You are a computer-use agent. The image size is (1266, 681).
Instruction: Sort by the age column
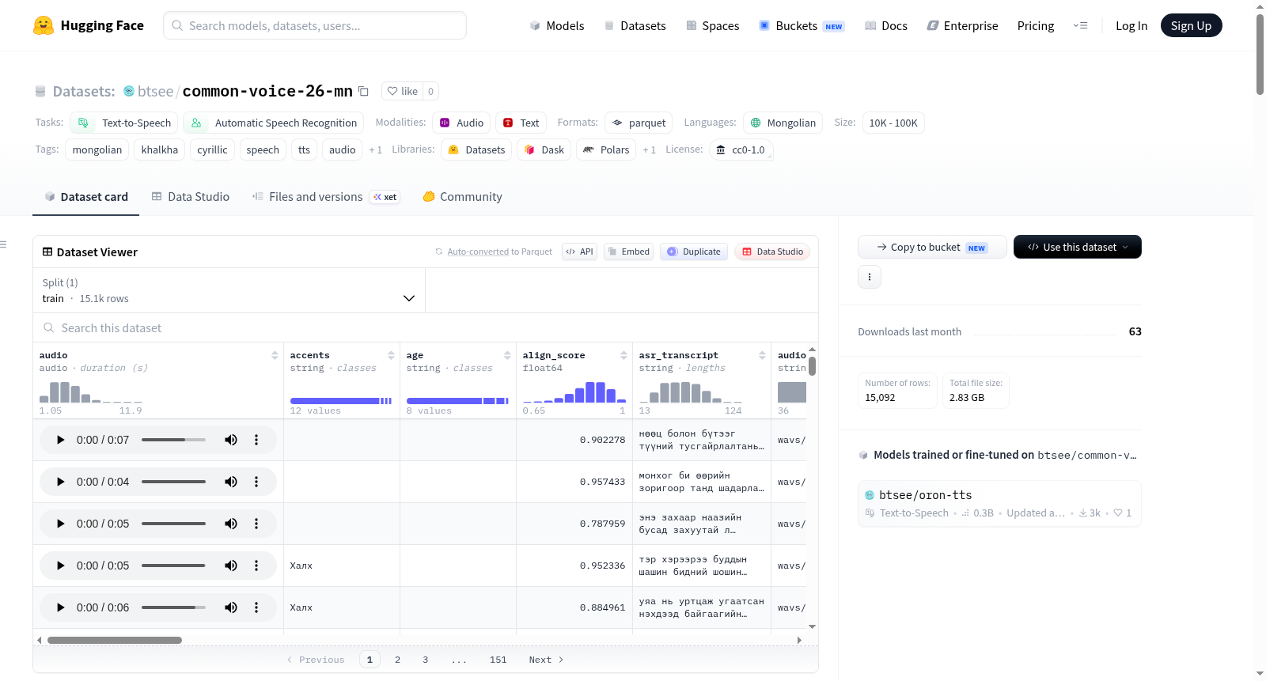[507, 355]
